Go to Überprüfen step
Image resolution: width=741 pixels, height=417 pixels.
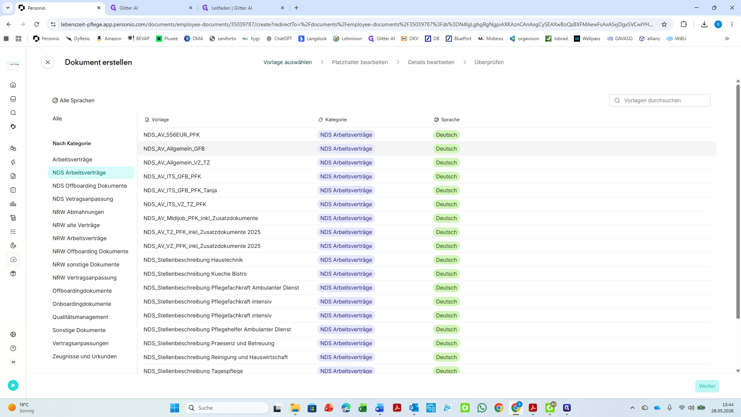click(x=489, y=62)
